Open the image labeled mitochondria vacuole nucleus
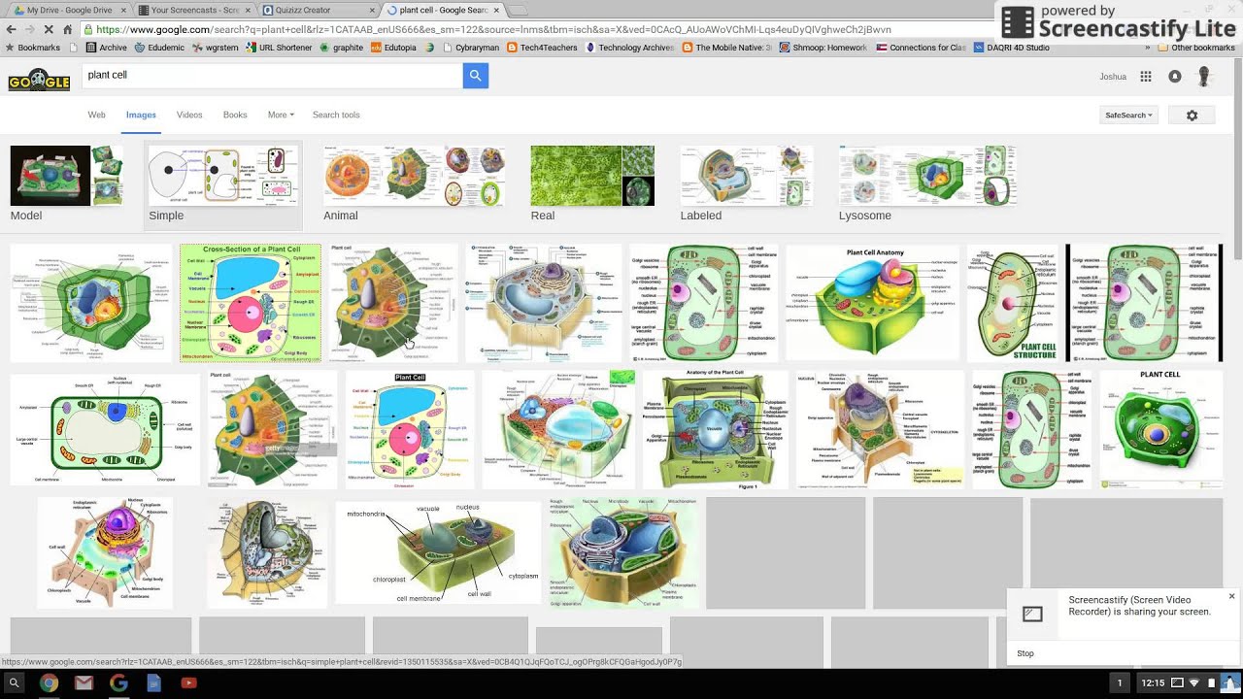Viewport: 1243px width, 699px height. 438,551
